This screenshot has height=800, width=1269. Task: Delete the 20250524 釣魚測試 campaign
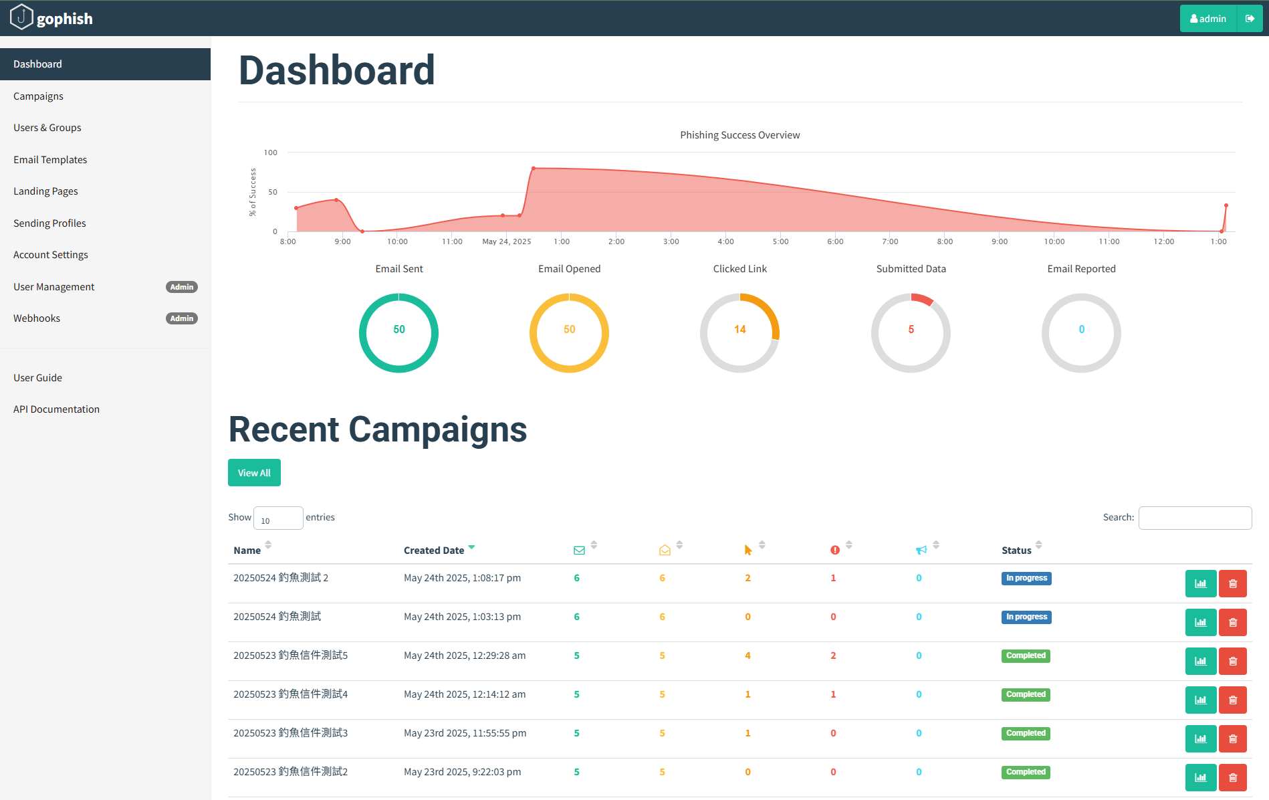click(1232, 623)
